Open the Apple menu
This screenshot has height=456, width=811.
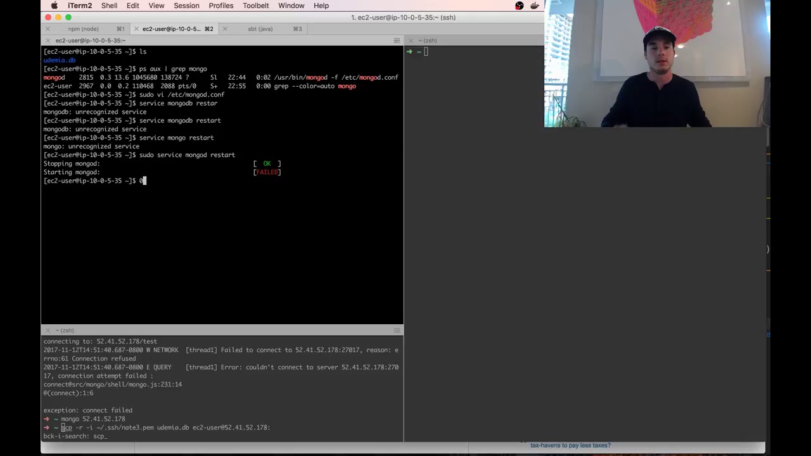54,6
